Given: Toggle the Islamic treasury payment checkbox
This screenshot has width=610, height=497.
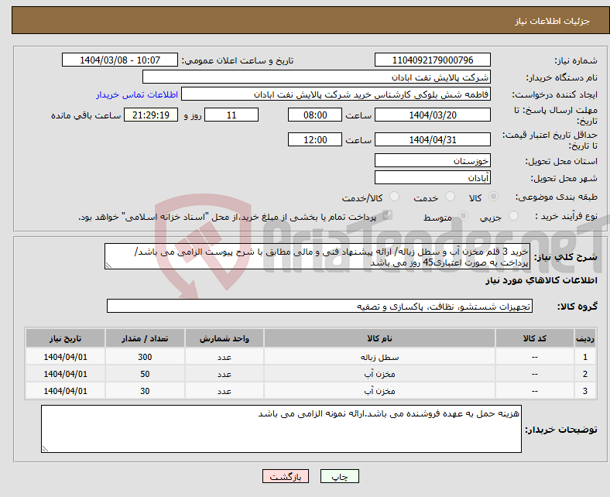Looking at the screenshot, I should [x=387, y=215].
